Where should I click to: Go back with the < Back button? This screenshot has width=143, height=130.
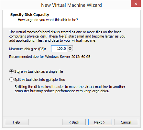point(74,122)
